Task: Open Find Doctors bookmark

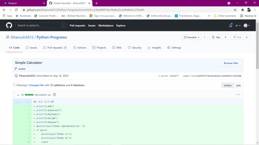Action: pos(188,16)
